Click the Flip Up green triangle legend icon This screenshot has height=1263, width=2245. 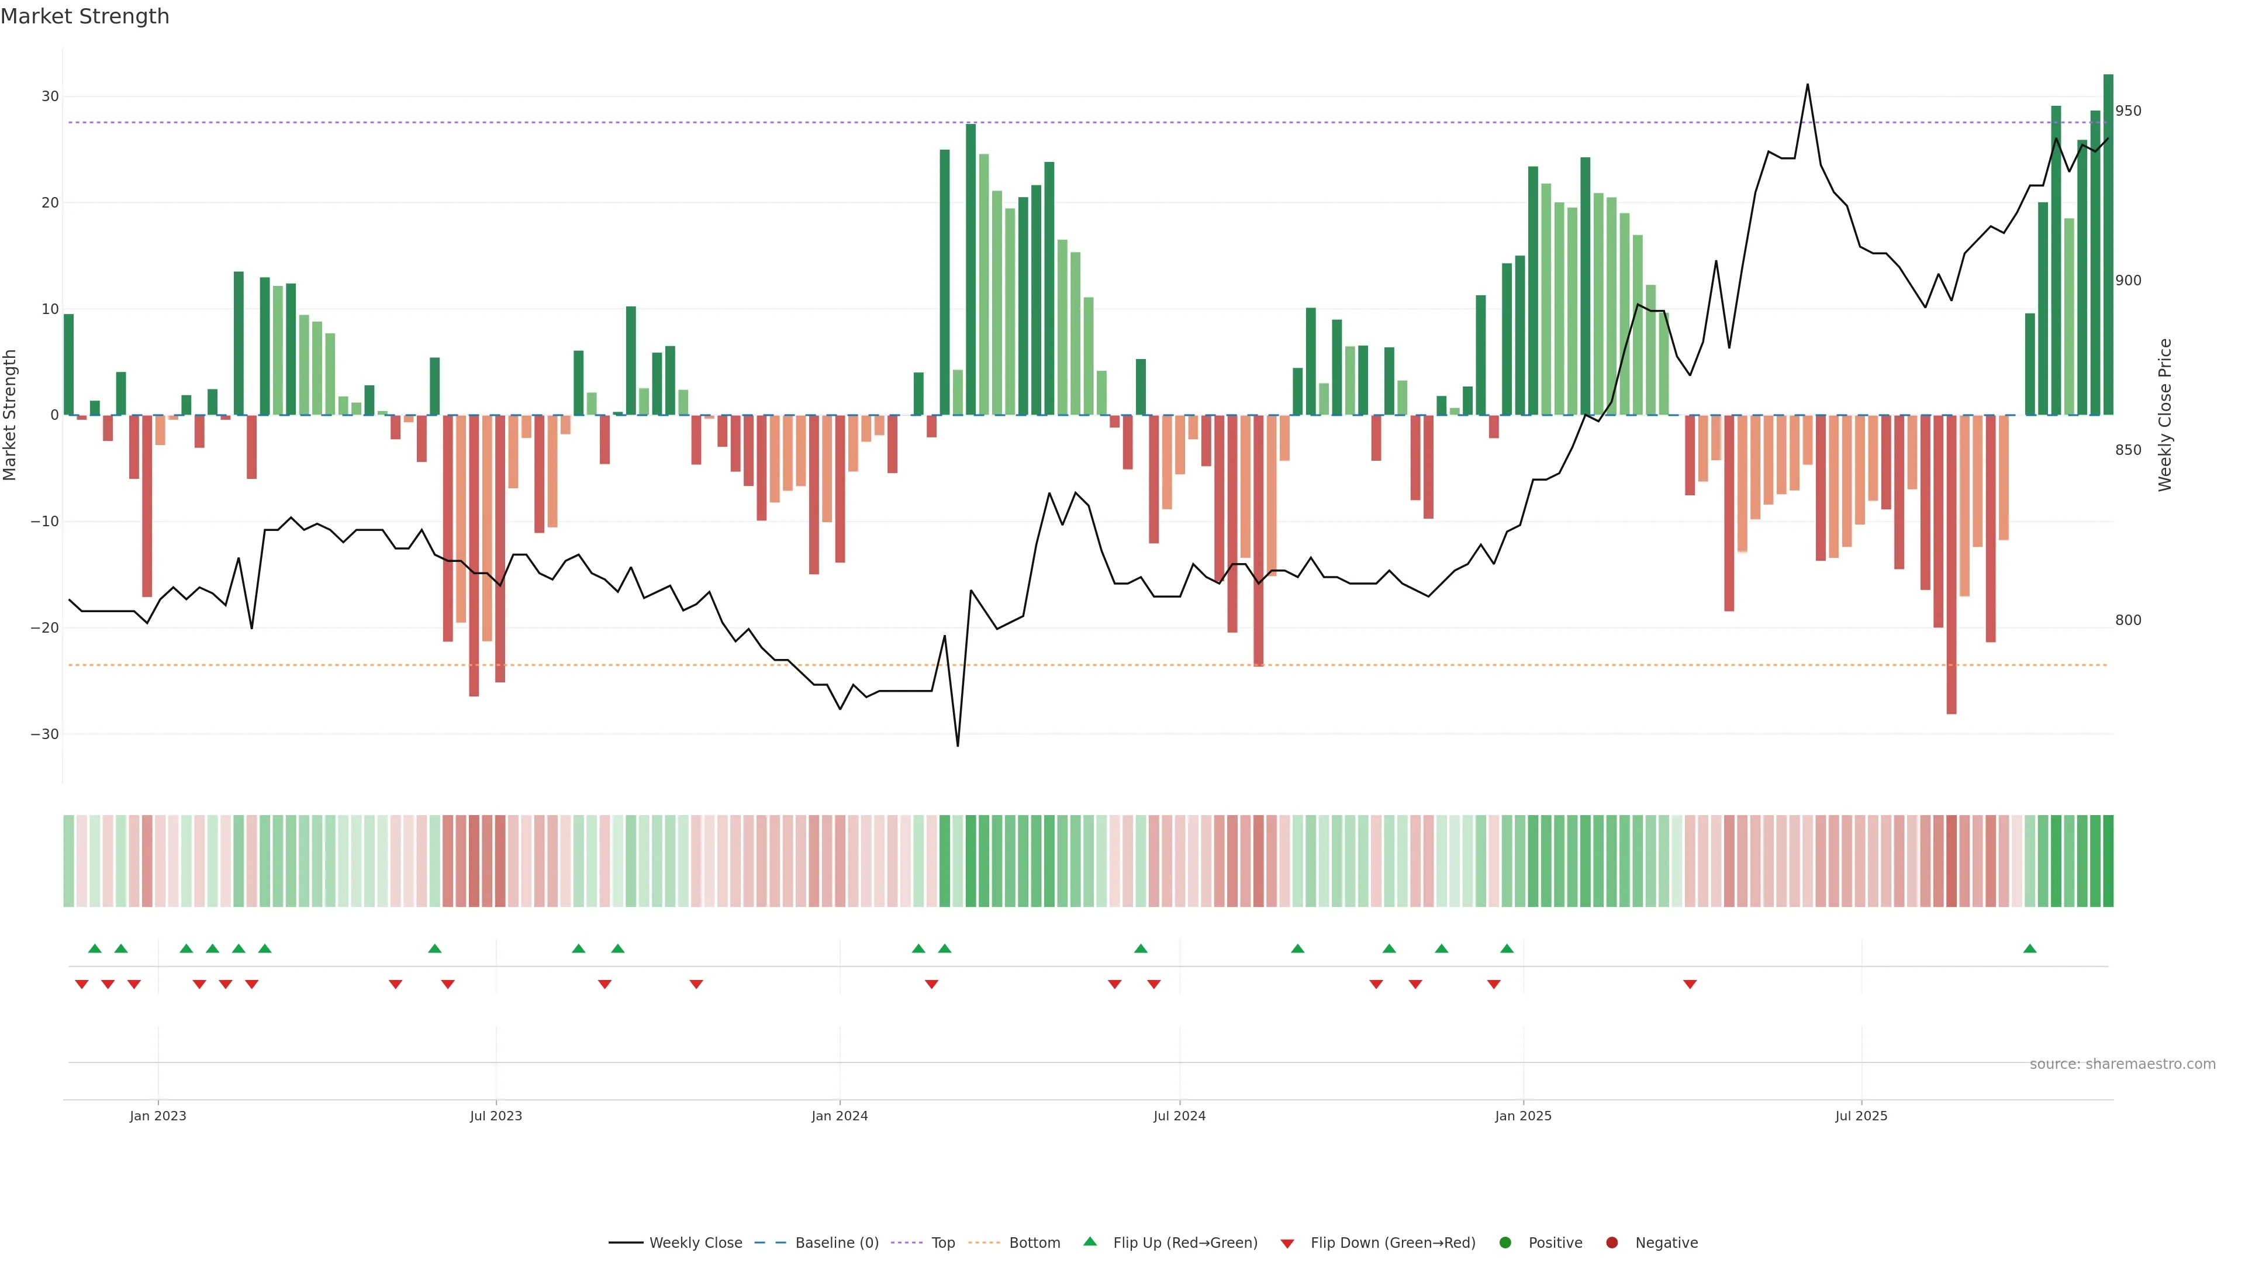[x=1089, y=1241]
